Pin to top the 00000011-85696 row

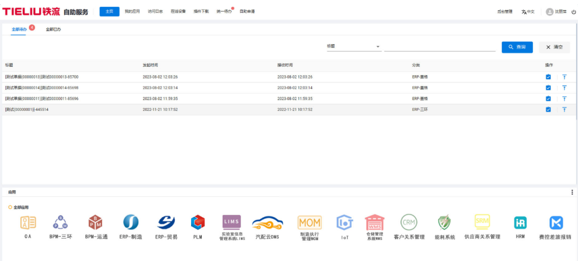[x=564, y=98]
